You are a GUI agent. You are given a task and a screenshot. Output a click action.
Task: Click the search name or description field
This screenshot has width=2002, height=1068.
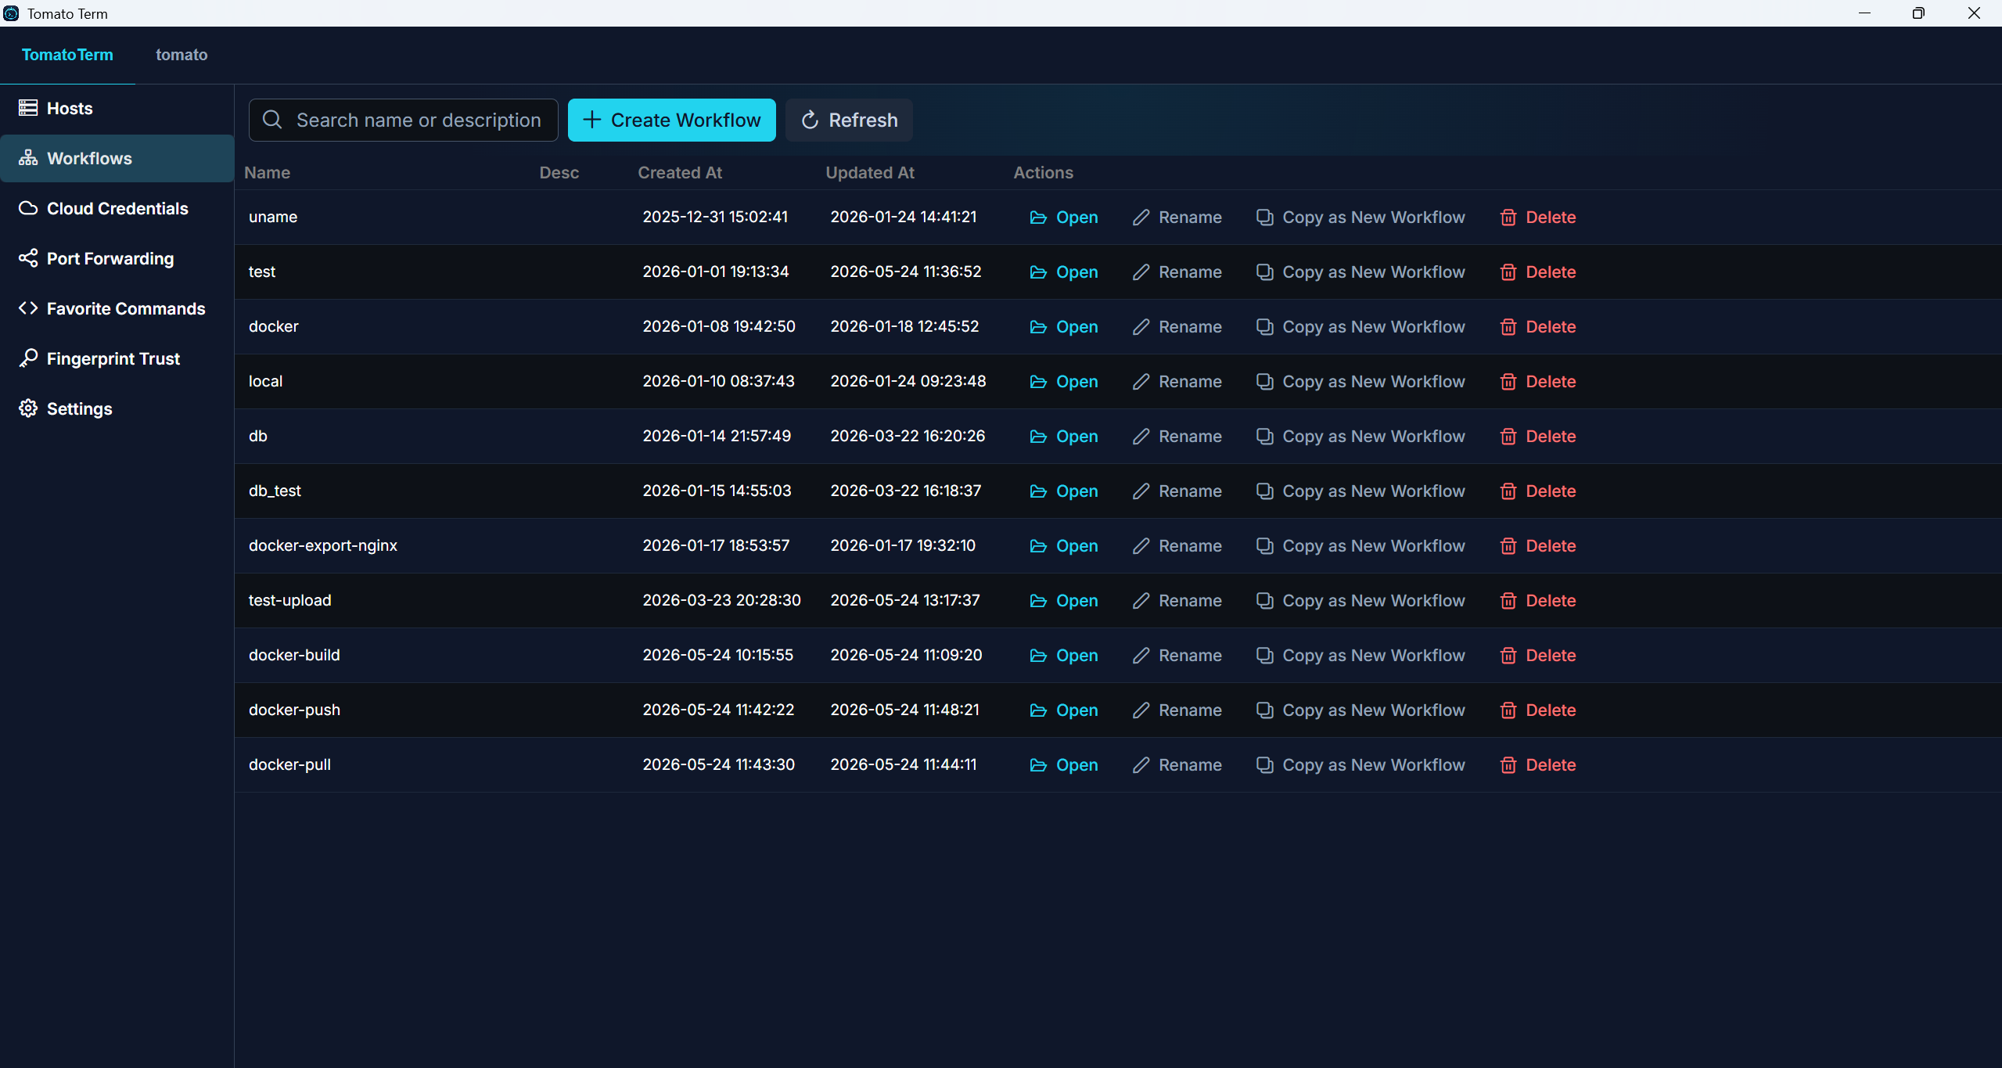pos(403,120)
